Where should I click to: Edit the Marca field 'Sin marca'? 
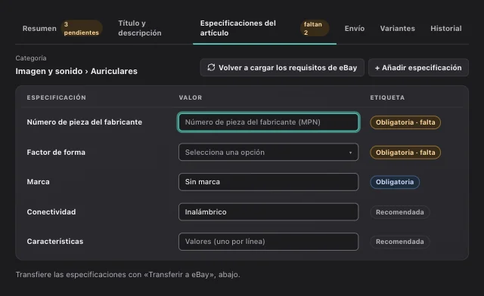click(x=268, y=182)
